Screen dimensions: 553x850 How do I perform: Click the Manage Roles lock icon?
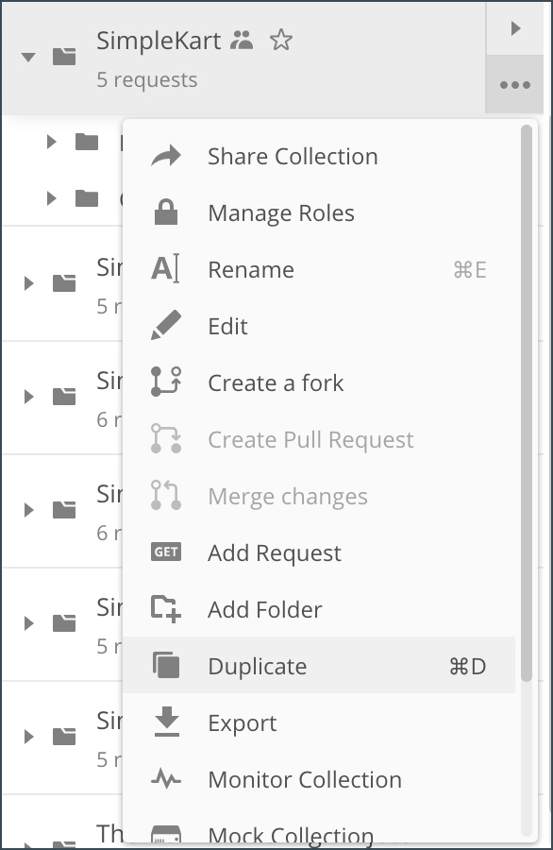tap(166, 212)
